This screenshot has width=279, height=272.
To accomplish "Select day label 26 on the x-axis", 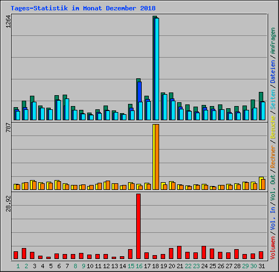I will (221, 266).
